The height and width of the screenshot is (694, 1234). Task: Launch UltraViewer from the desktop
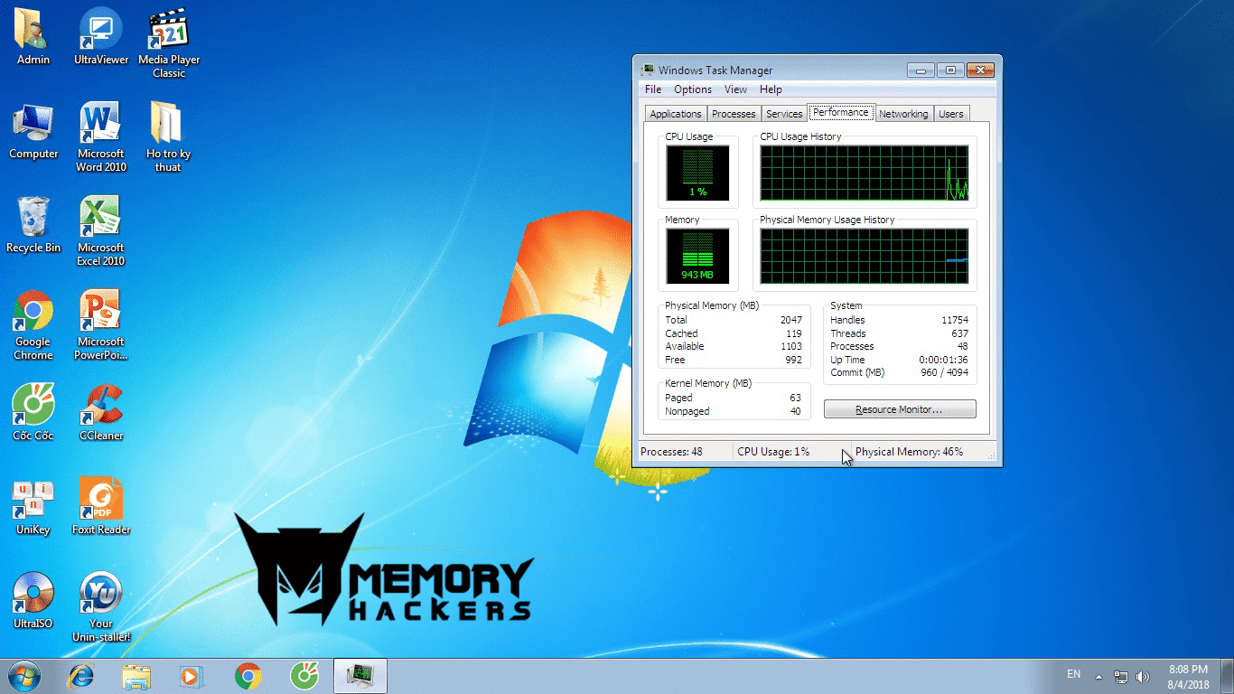(x=101, y=37)
